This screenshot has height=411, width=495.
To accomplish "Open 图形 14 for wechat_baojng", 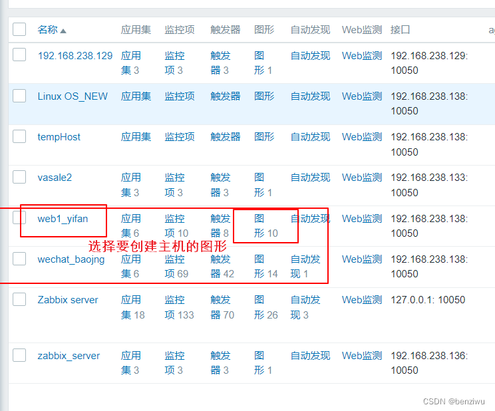I will (x=266, y=267).
